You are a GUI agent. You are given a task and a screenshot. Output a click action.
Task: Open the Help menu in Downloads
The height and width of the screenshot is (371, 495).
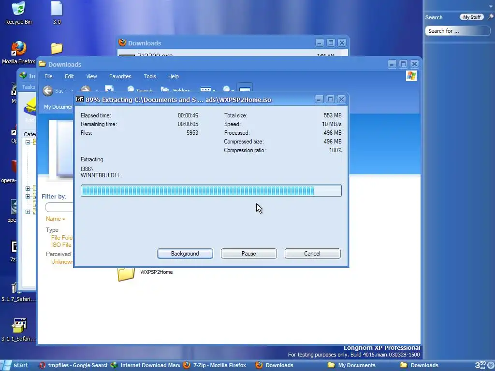click(x=174, y=76)
